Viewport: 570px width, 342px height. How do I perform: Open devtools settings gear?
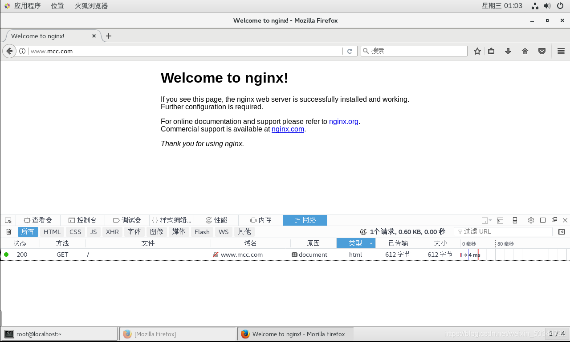click(531, 220)
